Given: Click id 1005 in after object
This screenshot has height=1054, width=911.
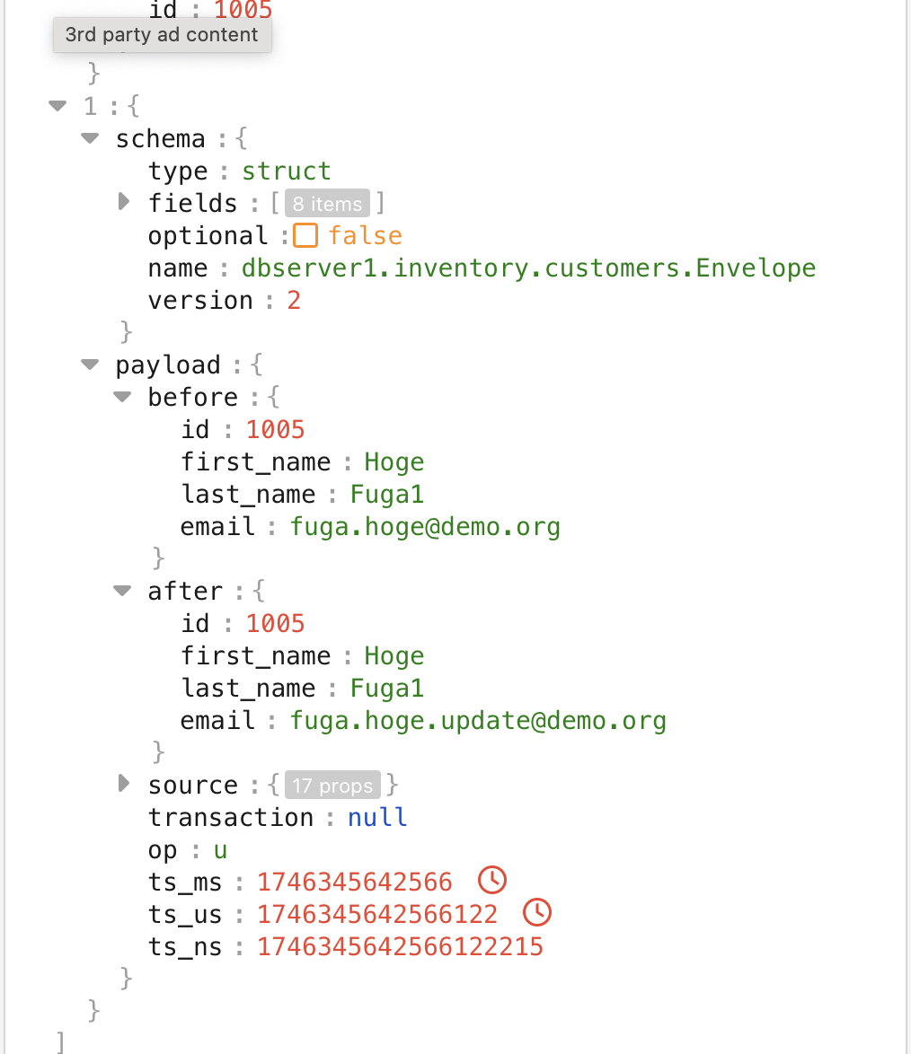Looking at the screenshot, I should tap(275, 623).
